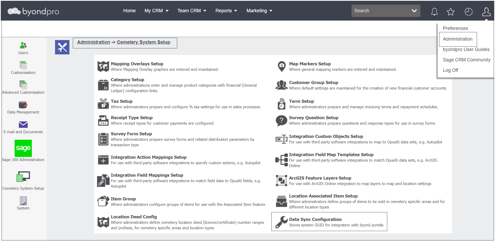The height and width of the screenshot is (242, 495).
Task: Click the Tax Setup scissors icon
Action: coord(103,104)
